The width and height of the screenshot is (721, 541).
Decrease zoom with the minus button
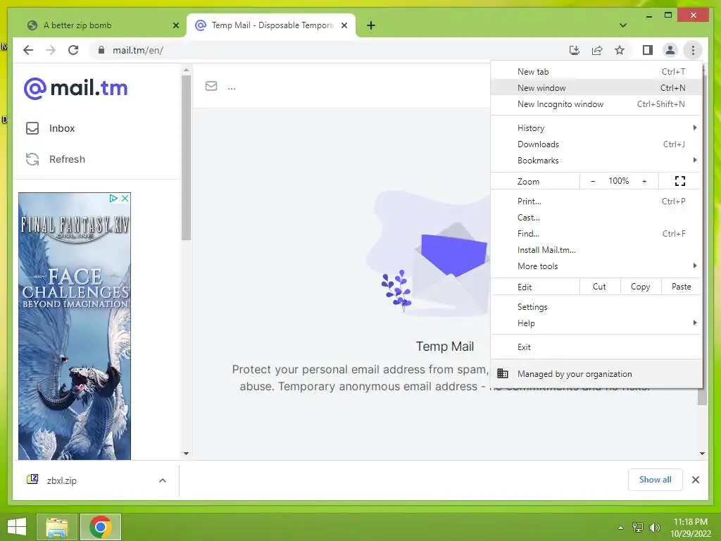click(x=593, y=181)
